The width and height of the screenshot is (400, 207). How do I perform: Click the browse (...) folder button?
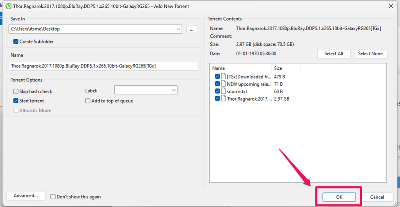tap(192, 29)
